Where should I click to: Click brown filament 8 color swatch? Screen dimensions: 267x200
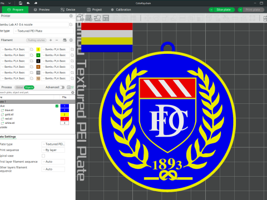click(38, 67)
